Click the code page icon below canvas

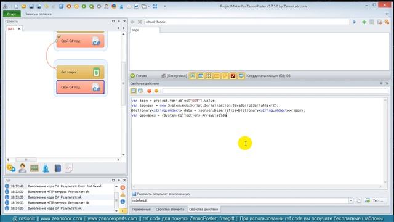point(69,168)
